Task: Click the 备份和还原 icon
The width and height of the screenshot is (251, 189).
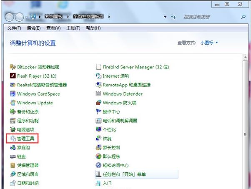Action: [13, 112]
